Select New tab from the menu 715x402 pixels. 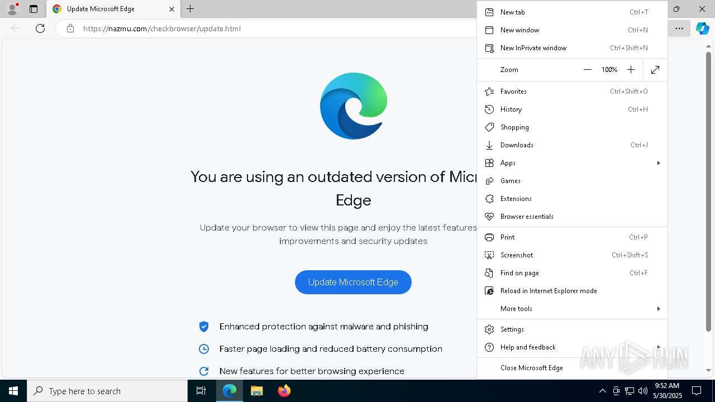(572, 12)
